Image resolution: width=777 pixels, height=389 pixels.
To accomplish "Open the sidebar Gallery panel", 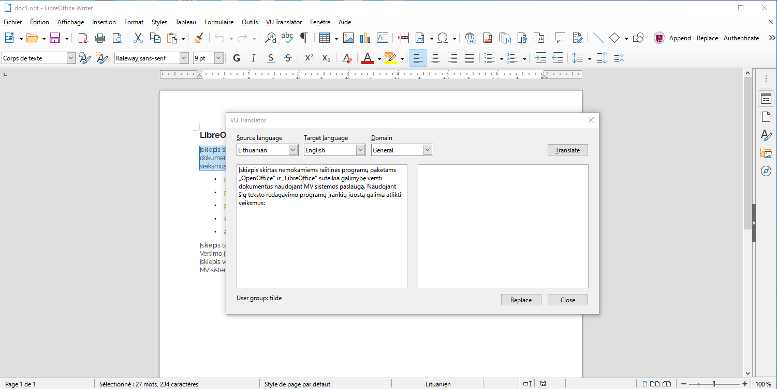I will (766, 152).
